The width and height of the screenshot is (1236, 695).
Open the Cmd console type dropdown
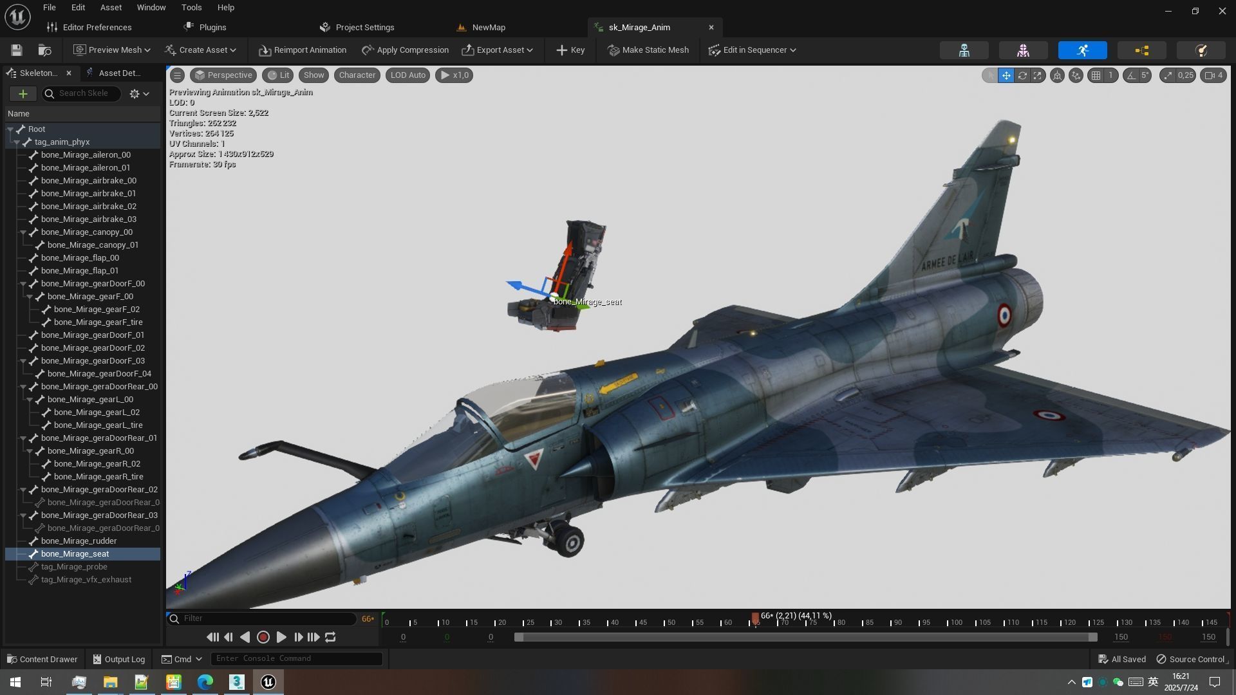pyautogui.click(x=182, y=659)
